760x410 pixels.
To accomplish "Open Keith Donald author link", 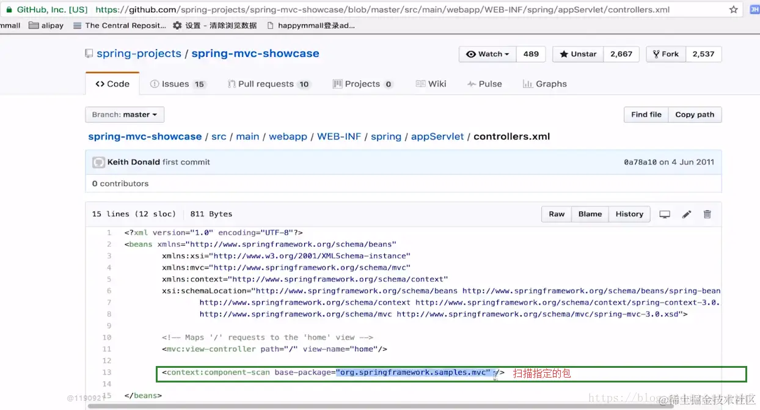I will click(134, 163).
